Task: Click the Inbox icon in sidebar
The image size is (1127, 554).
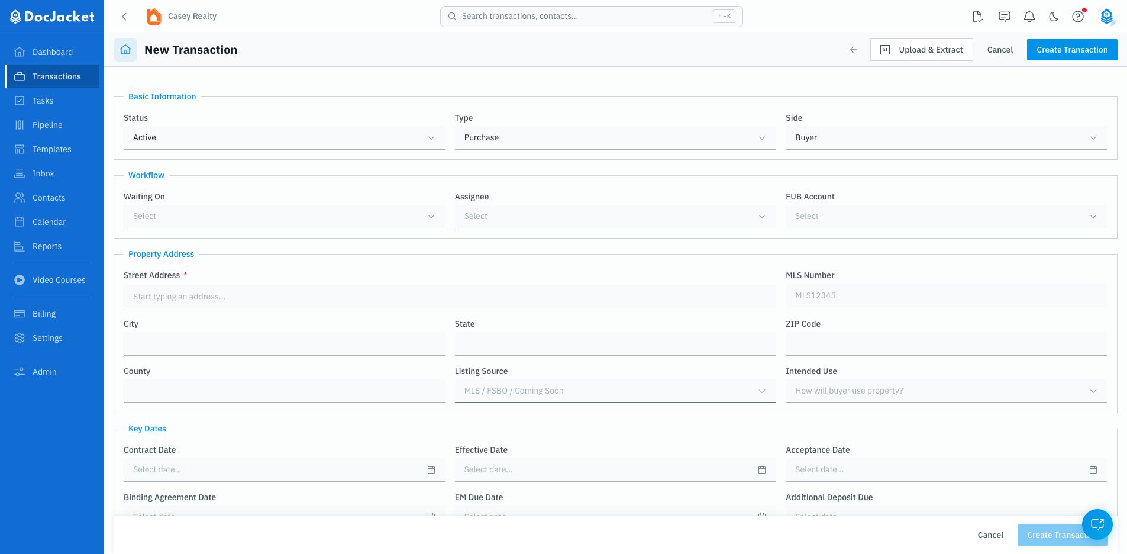Action: click(x=20, y=173)
